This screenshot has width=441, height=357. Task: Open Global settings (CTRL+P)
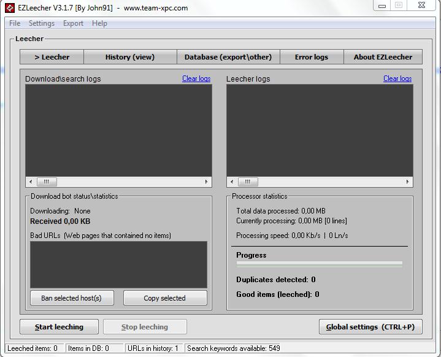(370, 326)
